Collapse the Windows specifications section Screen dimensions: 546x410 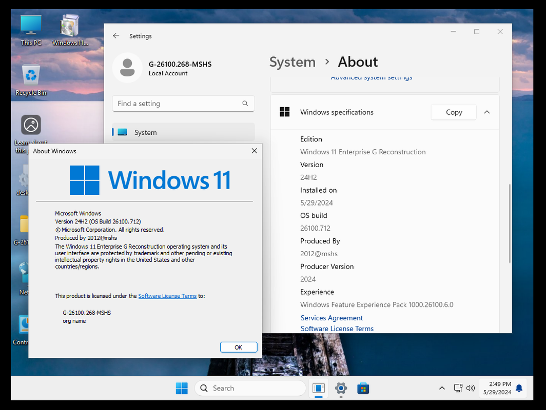pos(487,112)
